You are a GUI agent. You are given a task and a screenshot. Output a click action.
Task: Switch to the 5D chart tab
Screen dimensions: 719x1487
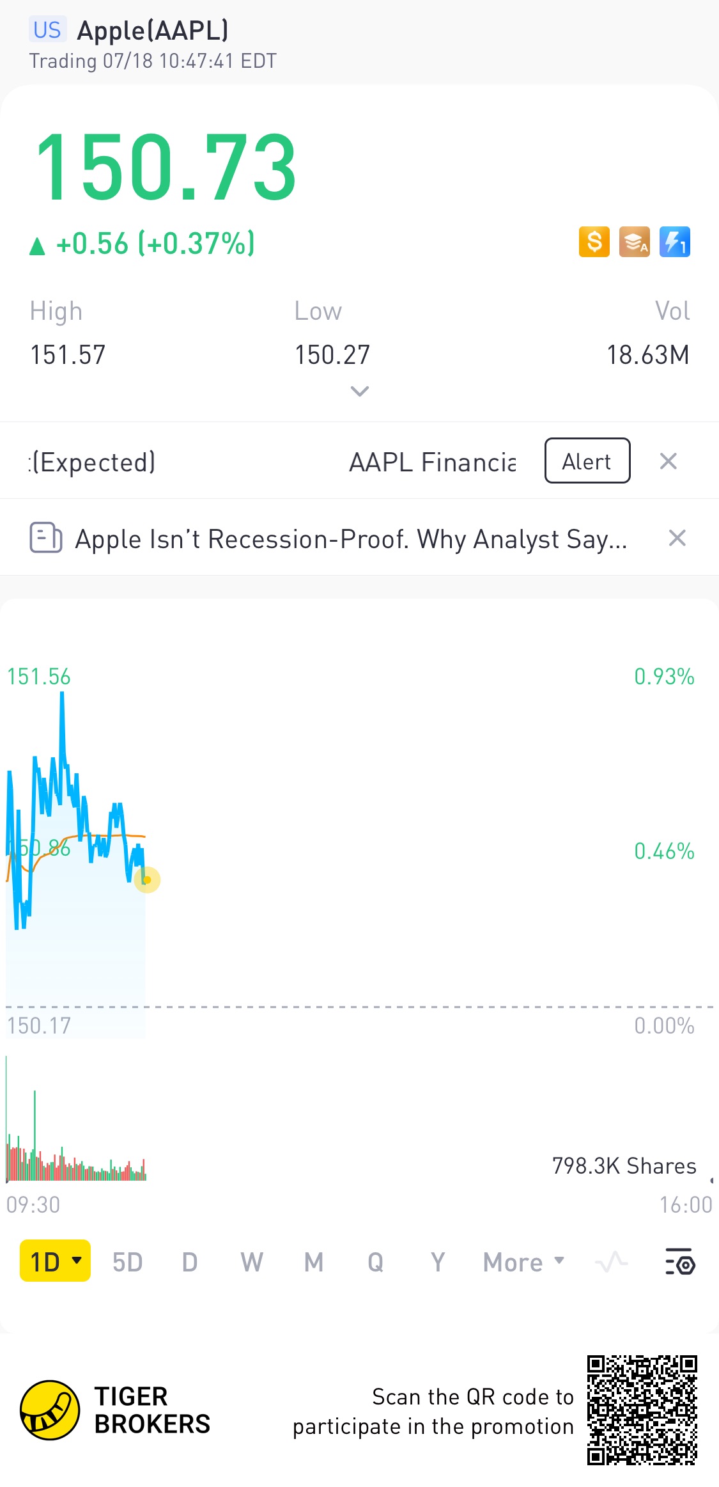pos(127,1262)
